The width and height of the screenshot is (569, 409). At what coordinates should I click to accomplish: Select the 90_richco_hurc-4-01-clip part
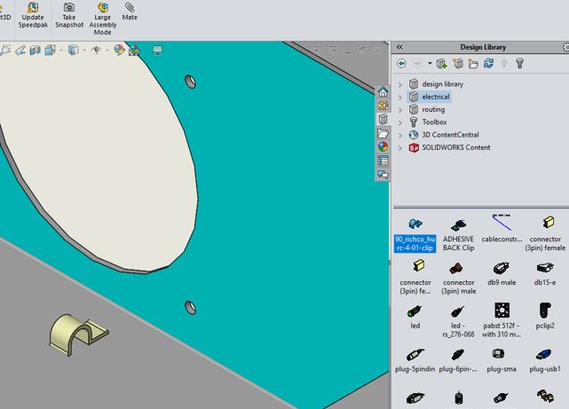[415, 234]
